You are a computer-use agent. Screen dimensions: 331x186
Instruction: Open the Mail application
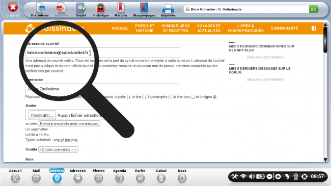36,176
